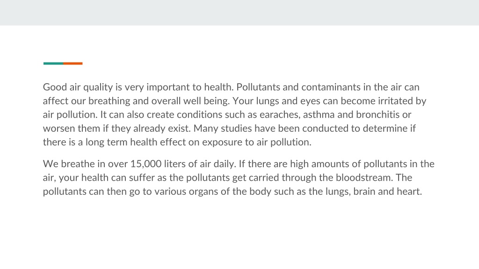Image resolution: width=479 pixels, height=269 pixels.
Task: Place cursor on the word "irritated"
Action: pos(395,101)
